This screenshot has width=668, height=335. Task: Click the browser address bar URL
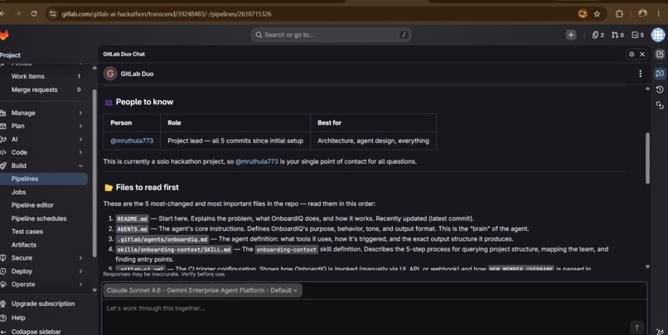coord(166,14)
